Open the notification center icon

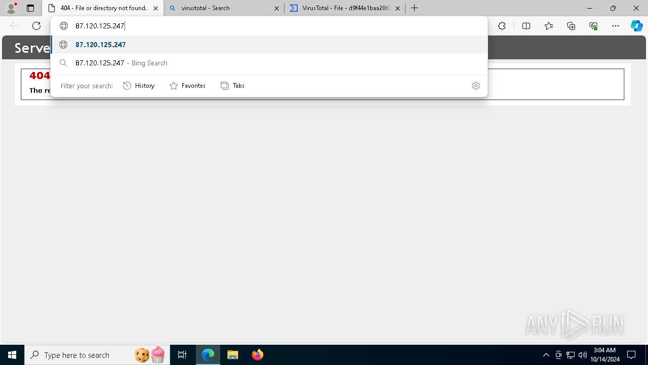point(631,355)
